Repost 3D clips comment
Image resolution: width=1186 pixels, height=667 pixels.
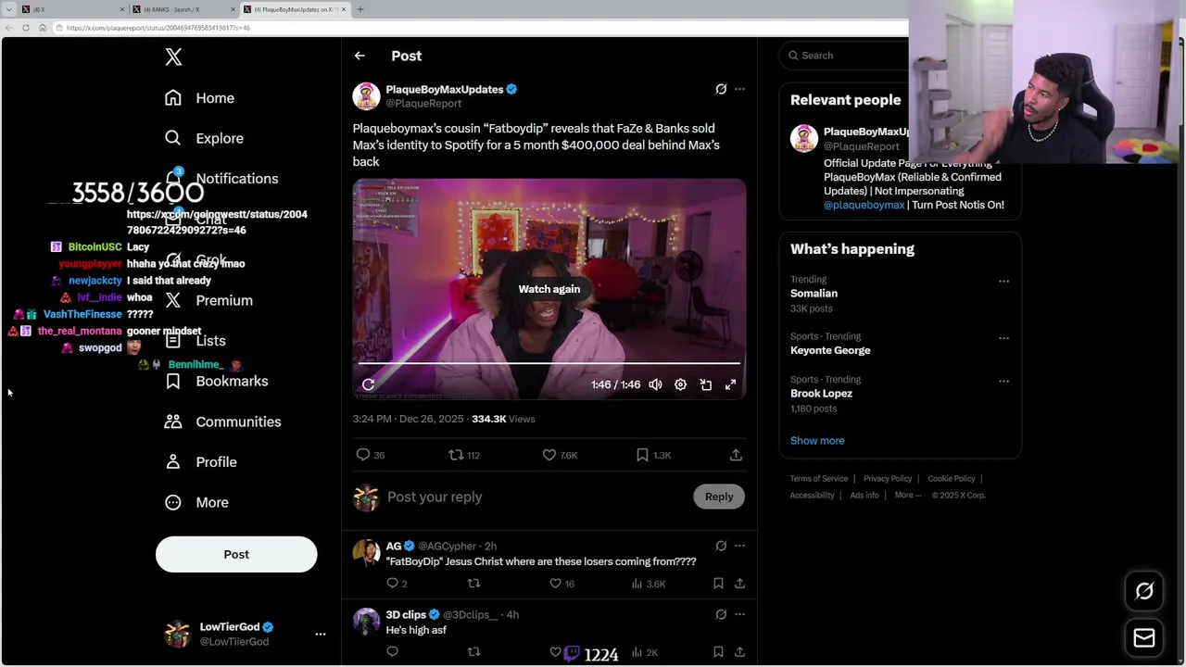click(x=473, y=652)
